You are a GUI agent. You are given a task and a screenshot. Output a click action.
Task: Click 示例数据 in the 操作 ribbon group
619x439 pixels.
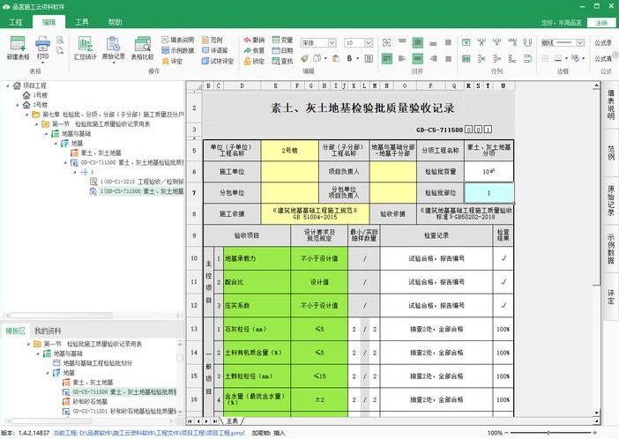point(177,50)
